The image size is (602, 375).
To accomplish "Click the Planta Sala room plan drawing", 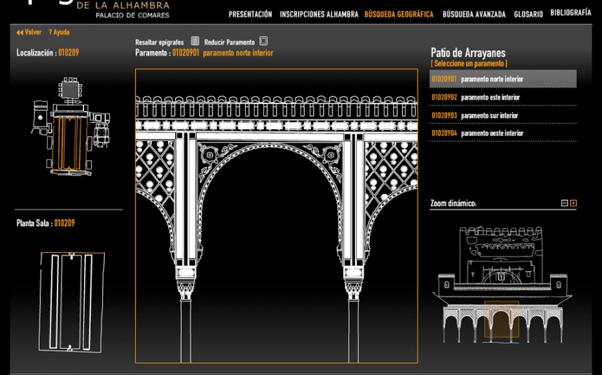I will click(72, 301).
